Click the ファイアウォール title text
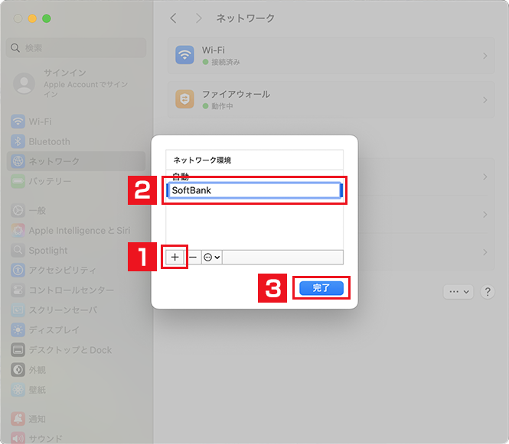 click(x=236, y=94)
